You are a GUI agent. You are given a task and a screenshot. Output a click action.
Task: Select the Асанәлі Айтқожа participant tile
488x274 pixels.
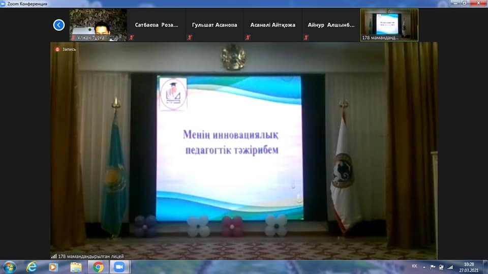(273, 25)
